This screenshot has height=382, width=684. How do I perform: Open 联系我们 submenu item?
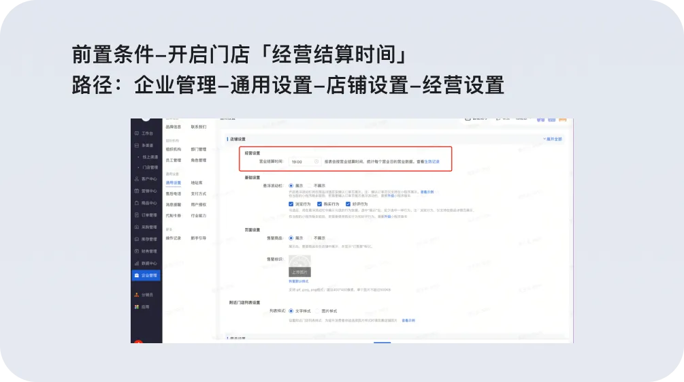[x=199, y=127]
